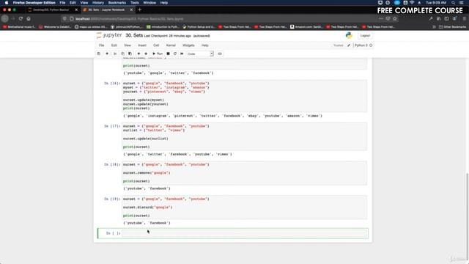Paste cells below toolbar icon
The image size is (469, 264).
(x=130, y=54)
